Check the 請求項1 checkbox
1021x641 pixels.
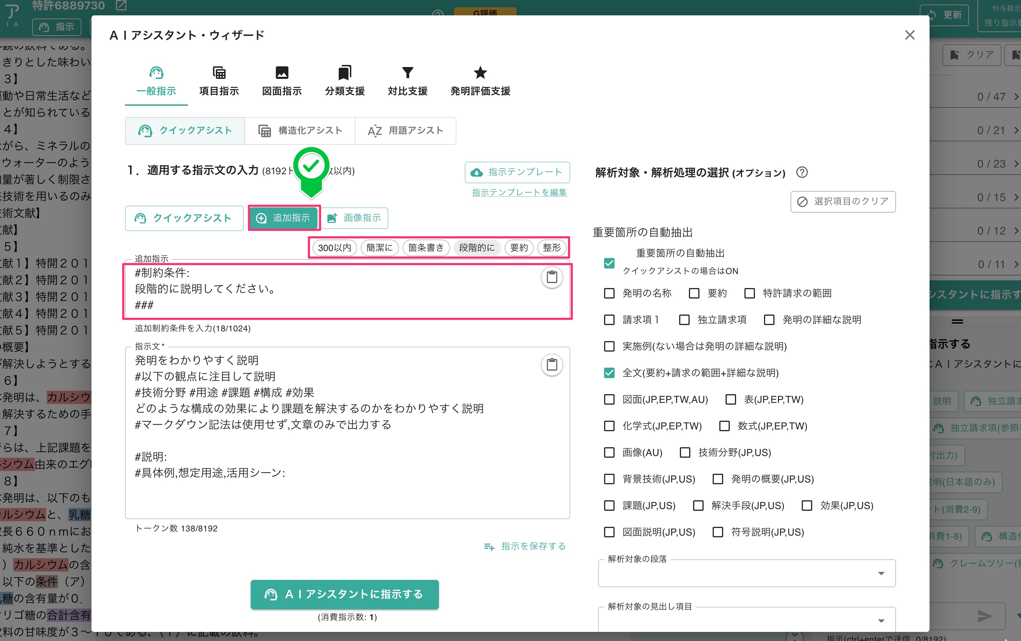609,320
